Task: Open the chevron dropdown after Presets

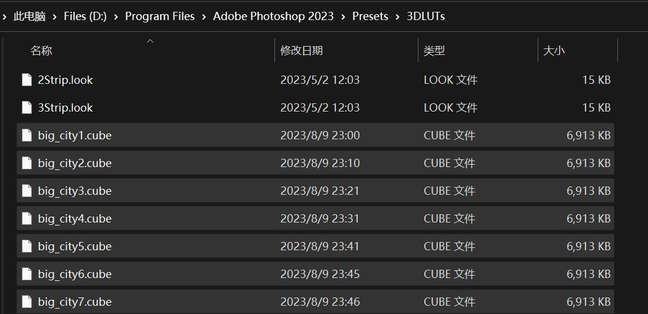Action: click(398, 17)
